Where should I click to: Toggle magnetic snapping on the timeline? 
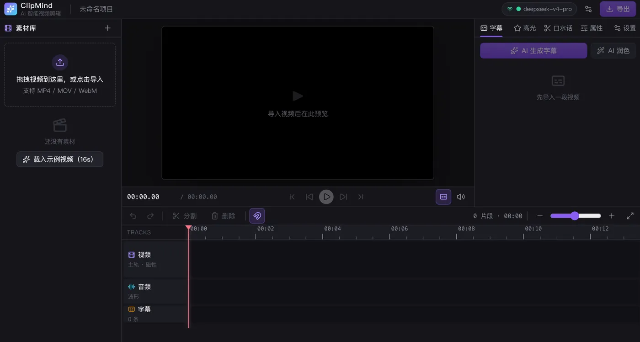click(x=257, y=216)
